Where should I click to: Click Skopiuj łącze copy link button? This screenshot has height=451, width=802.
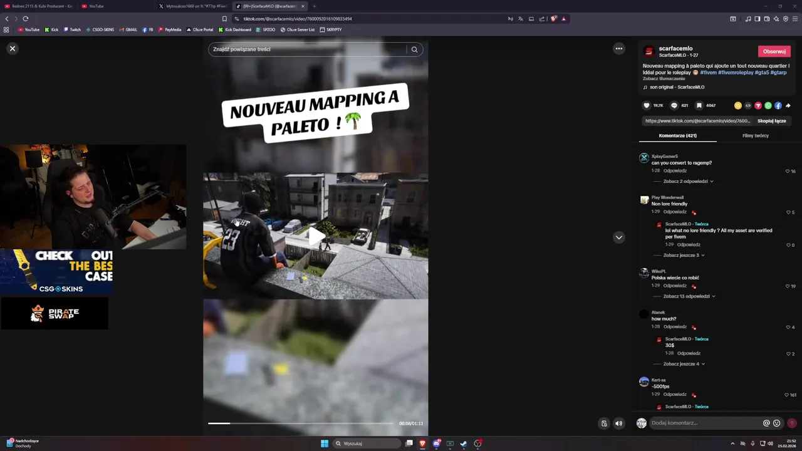[771, 121]
